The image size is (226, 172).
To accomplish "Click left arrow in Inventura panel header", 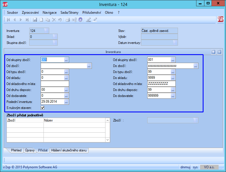I will 213,52.
